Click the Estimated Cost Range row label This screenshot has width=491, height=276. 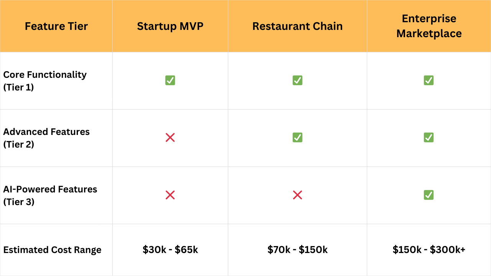pyautogui.click(x=52, y=250)
